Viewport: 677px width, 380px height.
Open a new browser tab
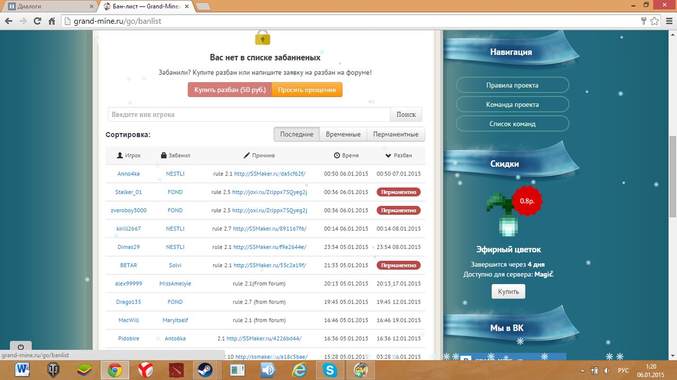pos(203,6)
